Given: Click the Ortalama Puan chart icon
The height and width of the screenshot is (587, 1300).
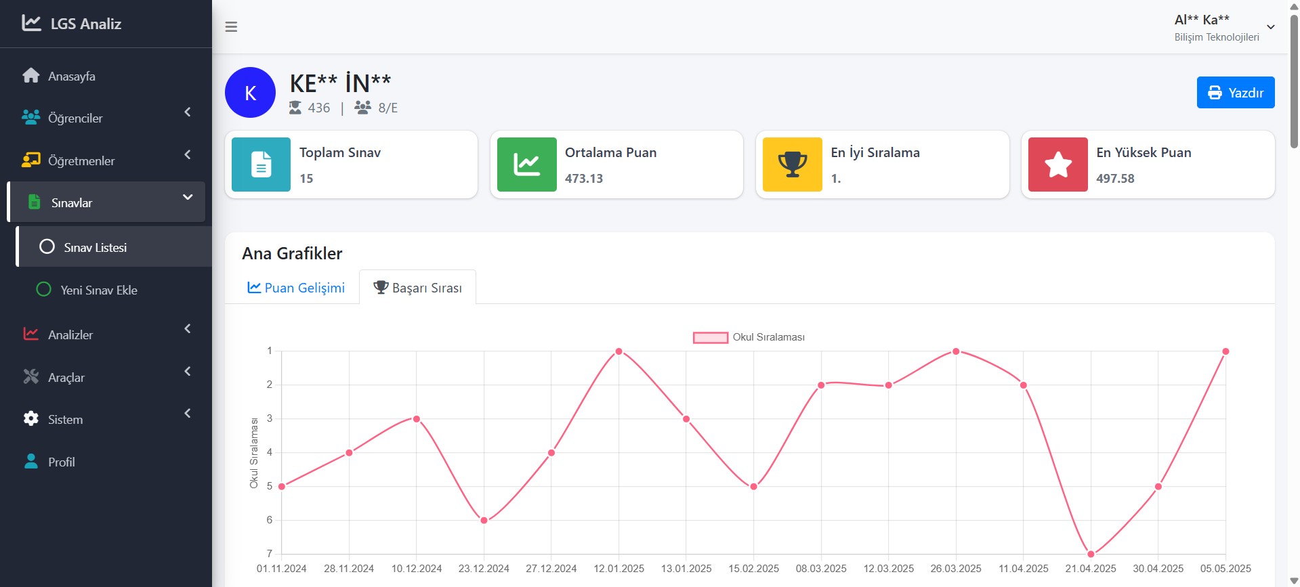Looking at the screenshot, I should point(526,165).
